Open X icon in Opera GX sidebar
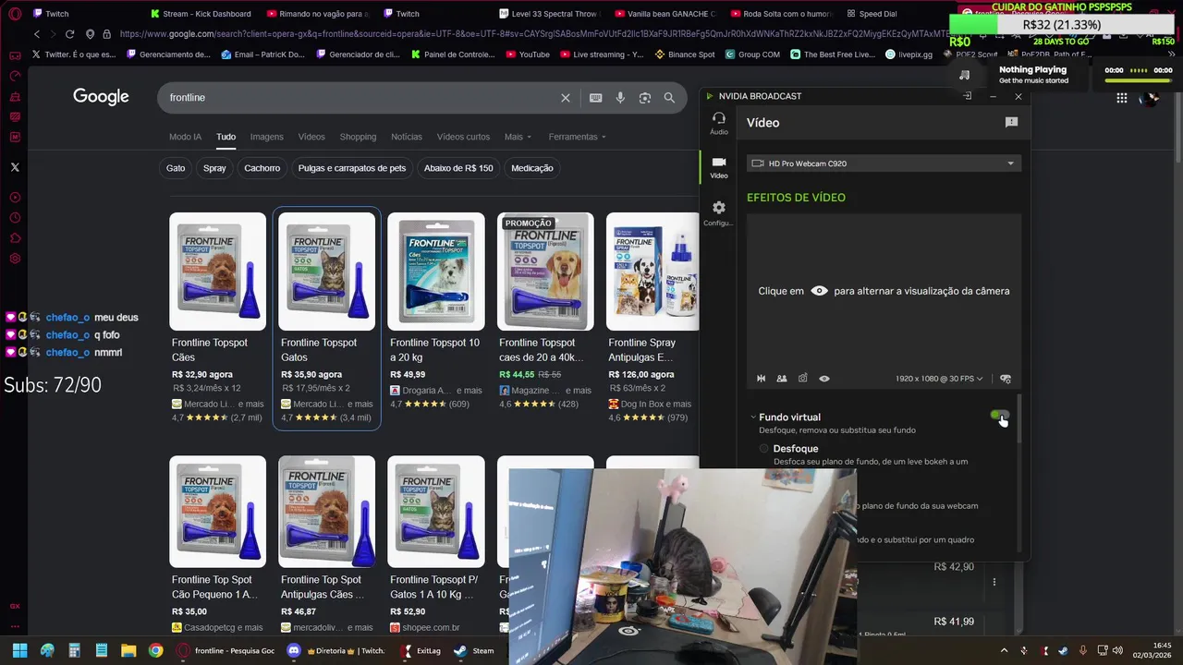The height and width of the screenshot is (665, 1183). pyautogui.click(x=15, y=167)
